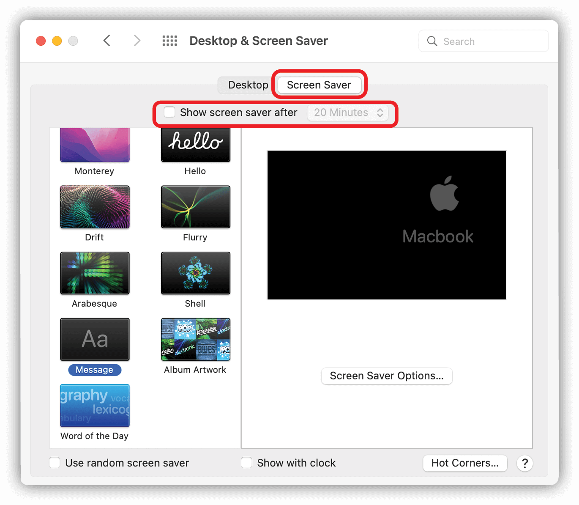Choose the Album Artwork screen saver thumbnail
The height and width of the screenshot is (505, 579).
pos(196,339)
